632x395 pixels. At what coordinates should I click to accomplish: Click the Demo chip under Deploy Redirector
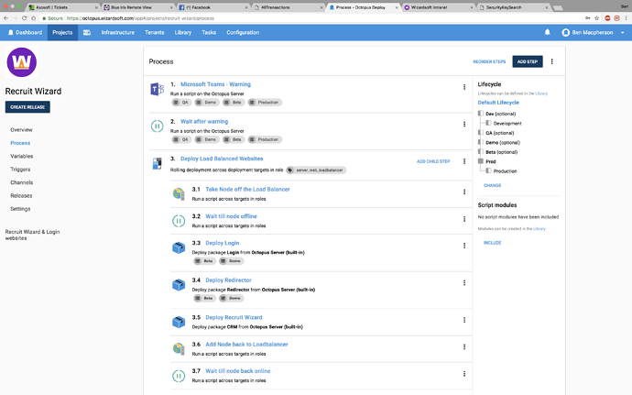(232, 298)
